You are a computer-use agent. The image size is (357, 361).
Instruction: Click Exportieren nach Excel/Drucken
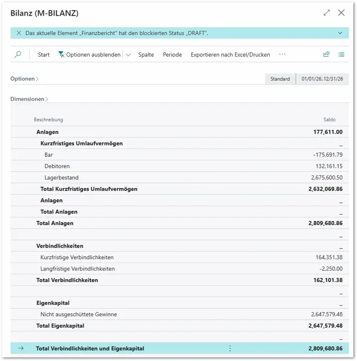point(230,55)
